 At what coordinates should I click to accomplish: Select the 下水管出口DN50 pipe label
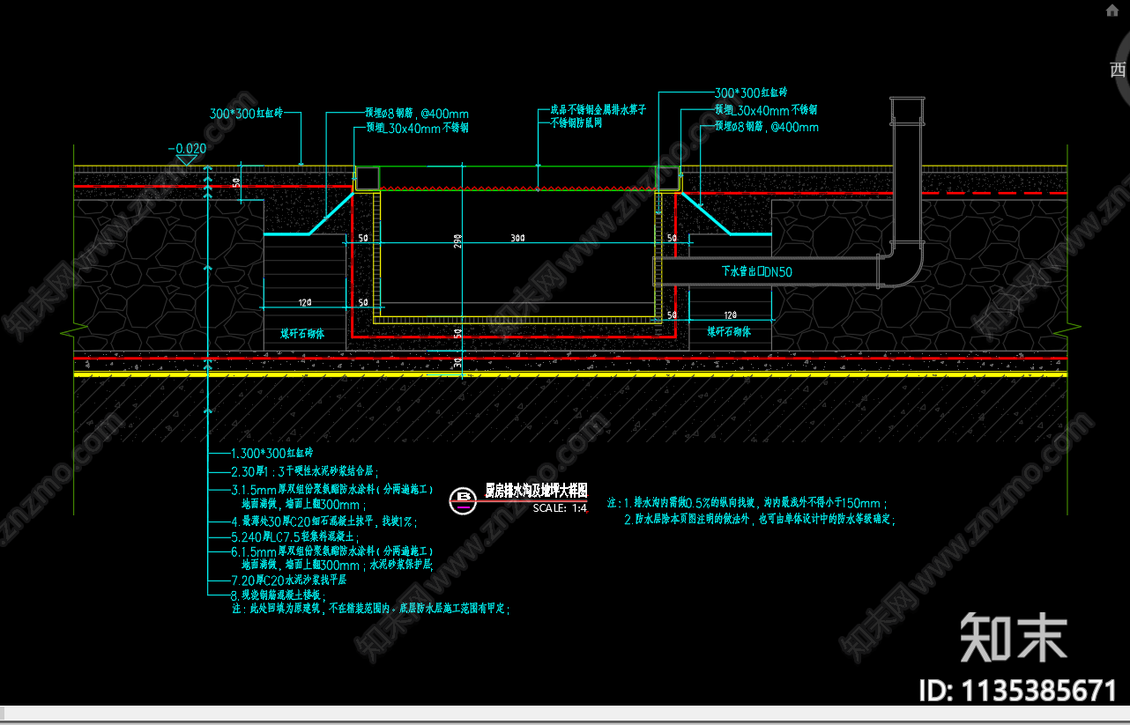point(756,272)
